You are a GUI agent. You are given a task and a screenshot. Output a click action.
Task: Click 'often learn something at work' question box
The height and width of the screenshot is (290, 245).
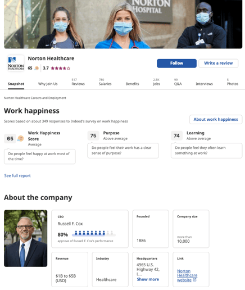click(x=206, y=151)
